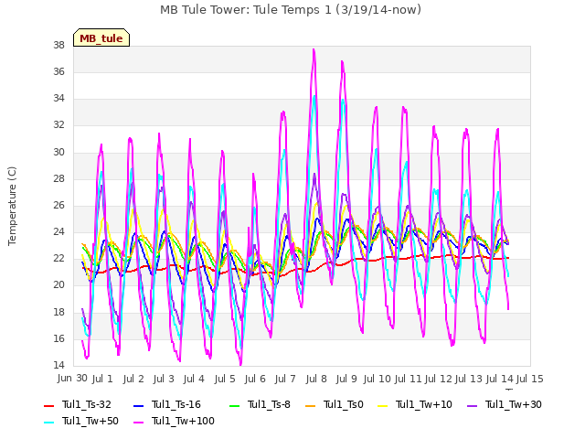Click the magenta Tul1_Tw+100 legend swatch

138,422
